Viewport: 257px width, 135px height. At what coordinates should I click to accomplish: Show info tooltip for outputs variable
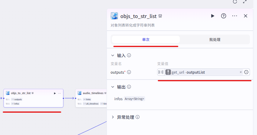(129, 72)
